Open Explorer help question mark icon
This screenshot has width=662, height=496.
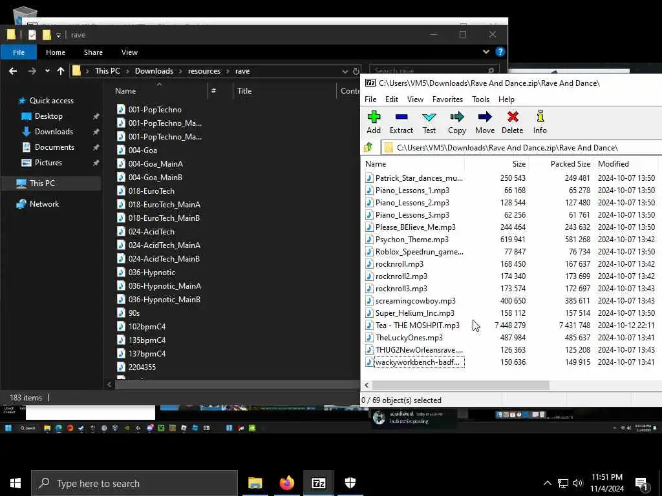click(x=500, y=52)
